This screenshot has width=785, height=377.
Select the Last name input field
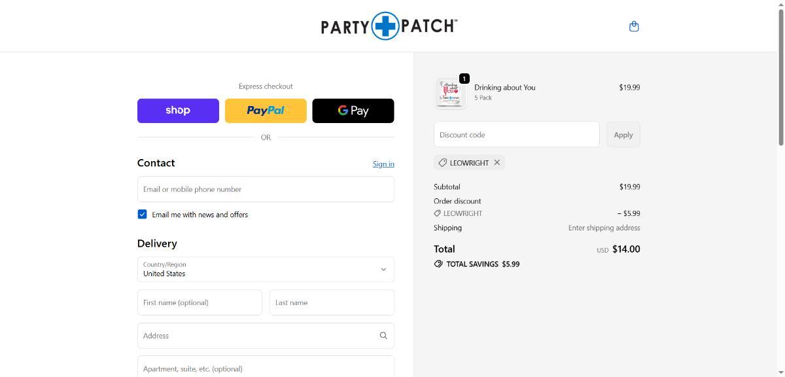click(332, 302)
